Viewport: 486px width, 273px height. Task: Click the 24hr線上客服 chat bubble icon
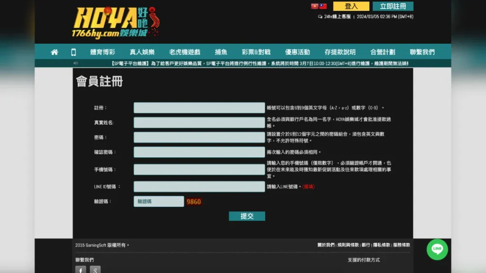pos(320,16)
